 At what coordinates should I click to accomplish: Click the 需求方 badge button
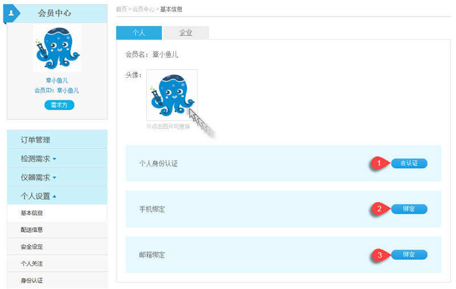tap(59, 105)
